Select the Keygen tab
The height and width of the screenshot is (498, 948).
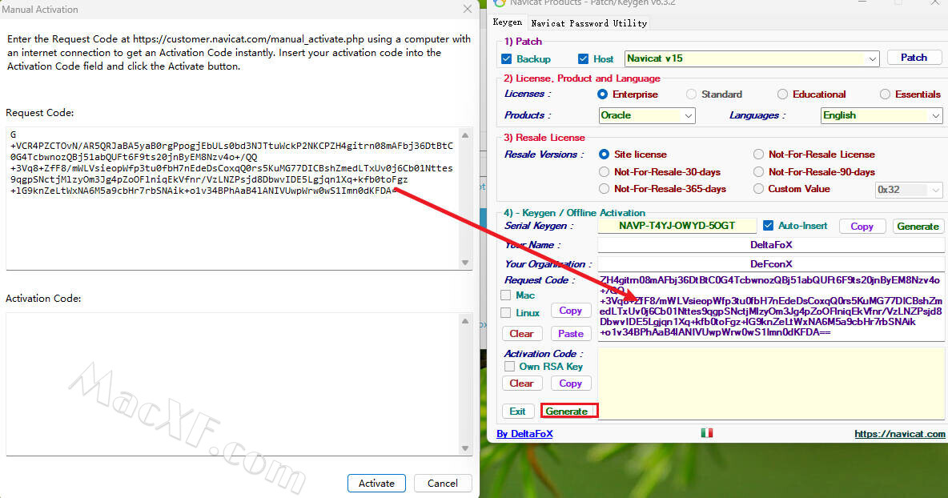click(508, 23)
